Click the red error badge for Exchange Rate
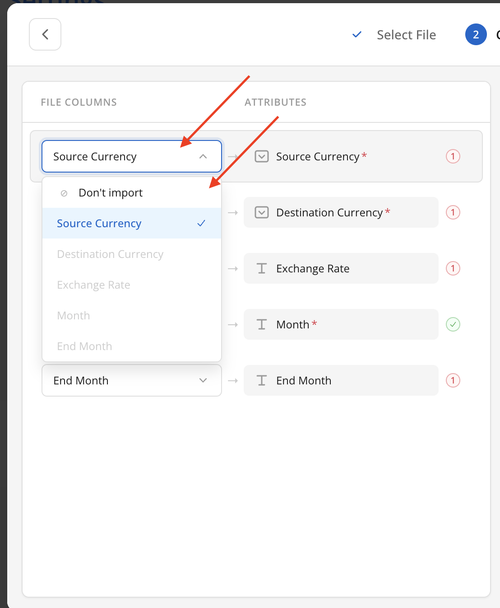Viewport: 500px width, 608px height. 453,268
